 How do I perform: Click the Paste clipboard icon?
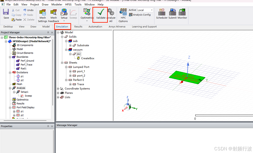[13, 20]
